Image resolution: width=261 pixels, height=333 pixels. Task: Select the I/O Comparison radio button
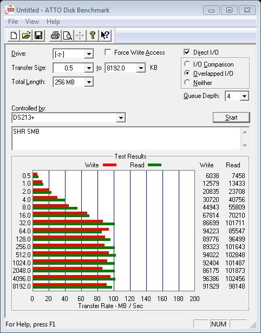(x=187, y=64)
